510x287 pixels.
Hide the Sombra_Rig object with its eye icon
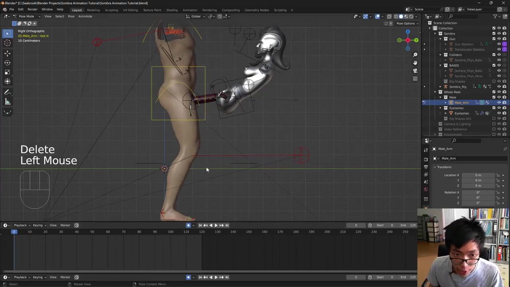(499, 86)
